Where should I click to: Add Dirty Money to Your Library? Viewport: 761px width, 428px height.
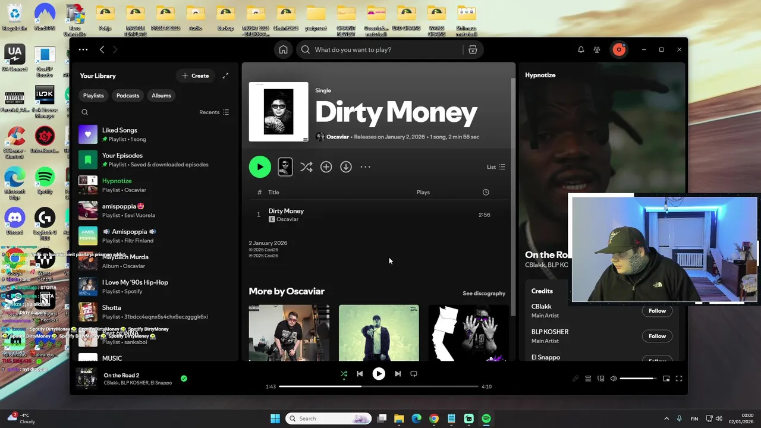pyautogui.click(x=326, y=167)
